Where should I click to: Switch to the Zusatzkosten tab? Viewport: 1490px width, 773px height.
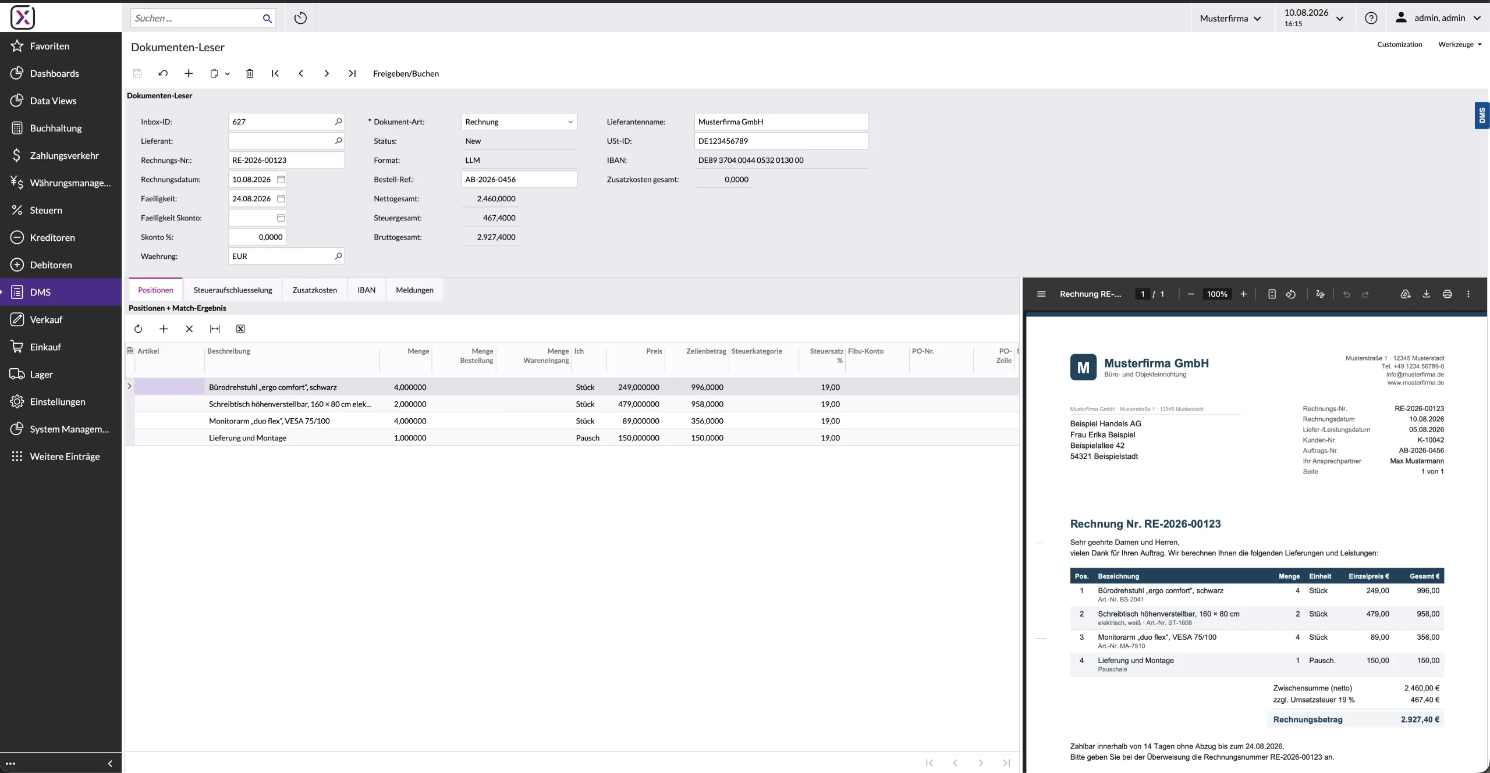tap(315, 290)
